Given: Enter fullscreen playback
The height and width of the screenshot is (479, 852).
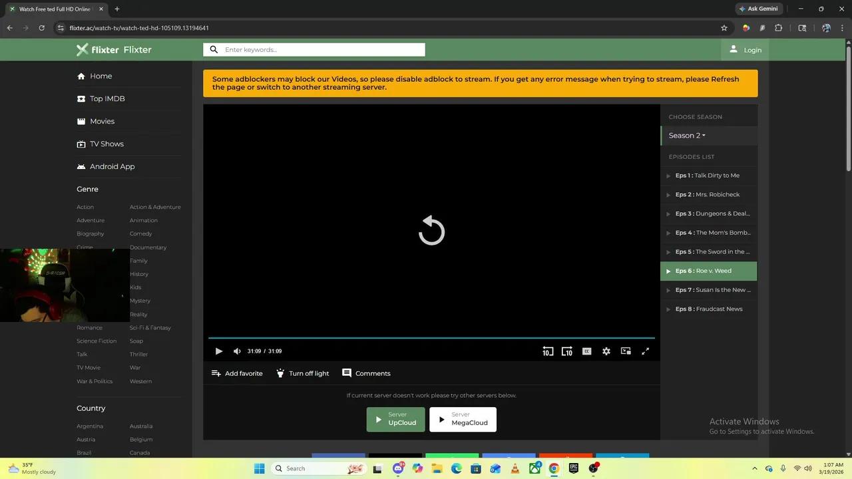Looking at the screenshot, I should tap(645, 351).
